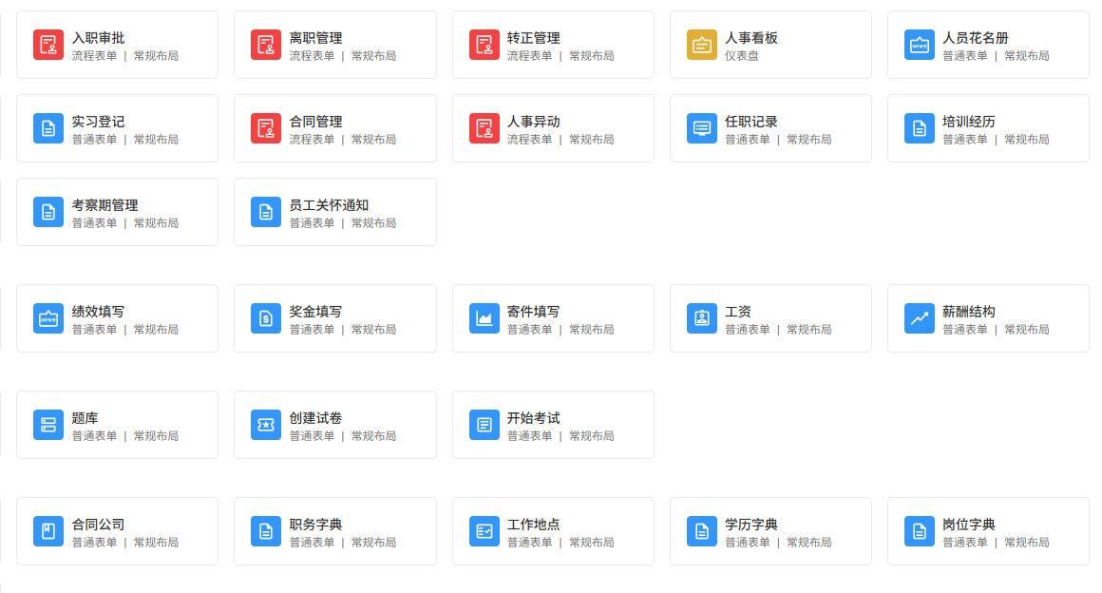Select the 工作地点 dictionary card
1102x593 pixels.
click(x=552, y=531)
